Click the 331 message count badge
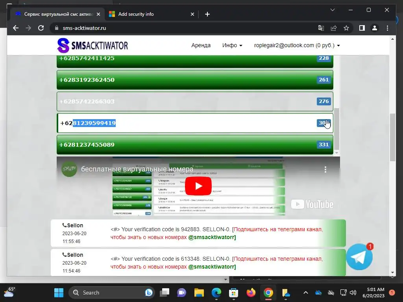This screenshot has height=302, width=403. coord(324,144)
